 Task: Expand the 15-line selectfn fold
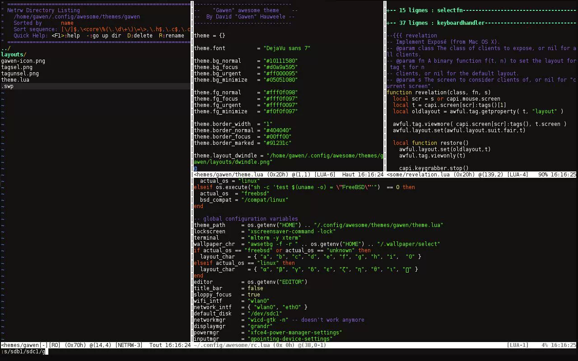424,10
